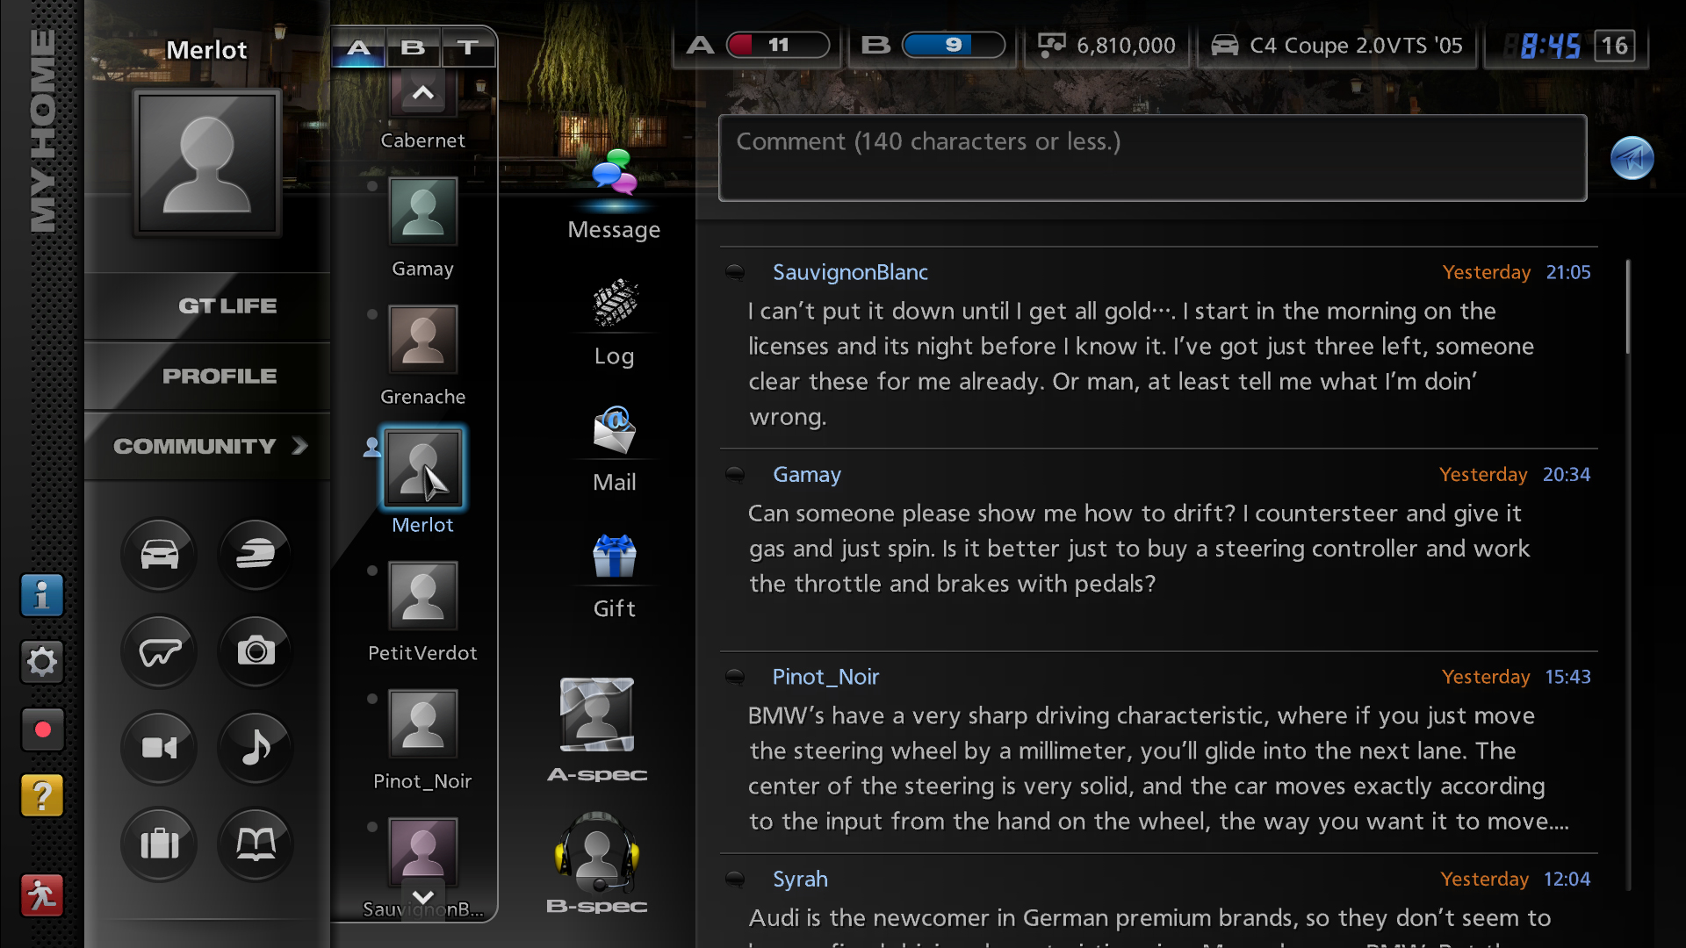Open the Mail envelope icon
Screen dimensions: 1686x948
coord(614,430)
